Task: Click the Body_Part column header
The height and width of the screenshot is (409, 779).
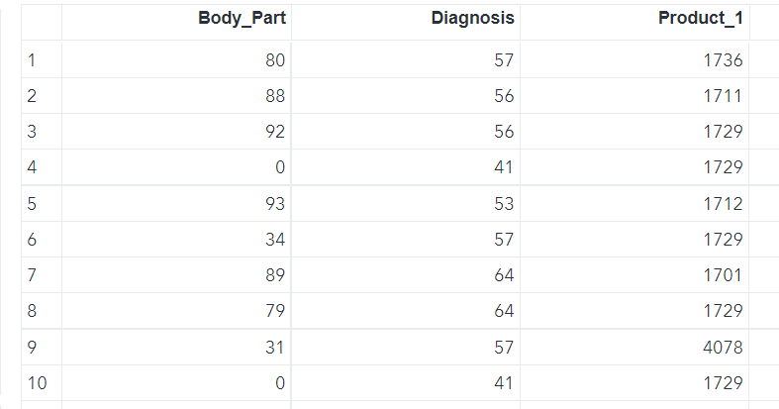Action: coord(242,18)
